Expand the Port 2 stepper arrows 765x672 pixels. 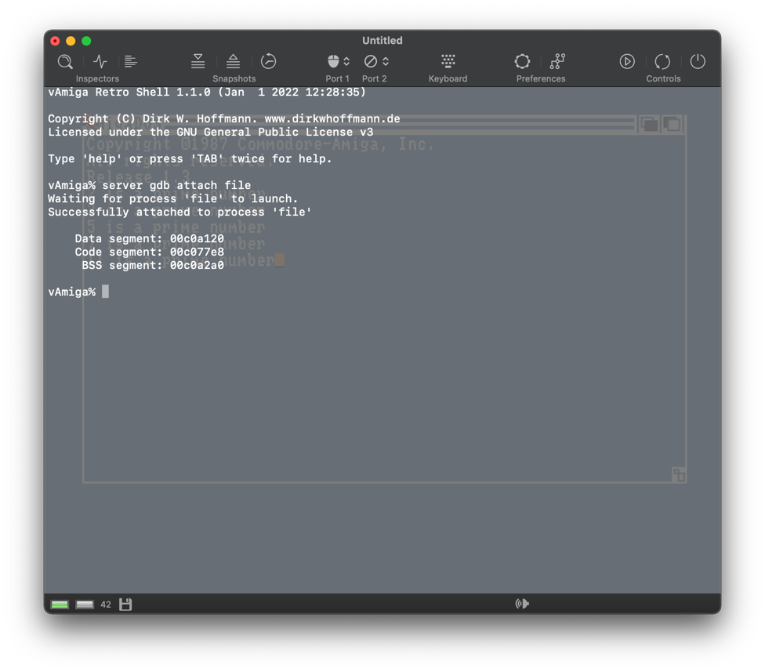coord(386,61)
